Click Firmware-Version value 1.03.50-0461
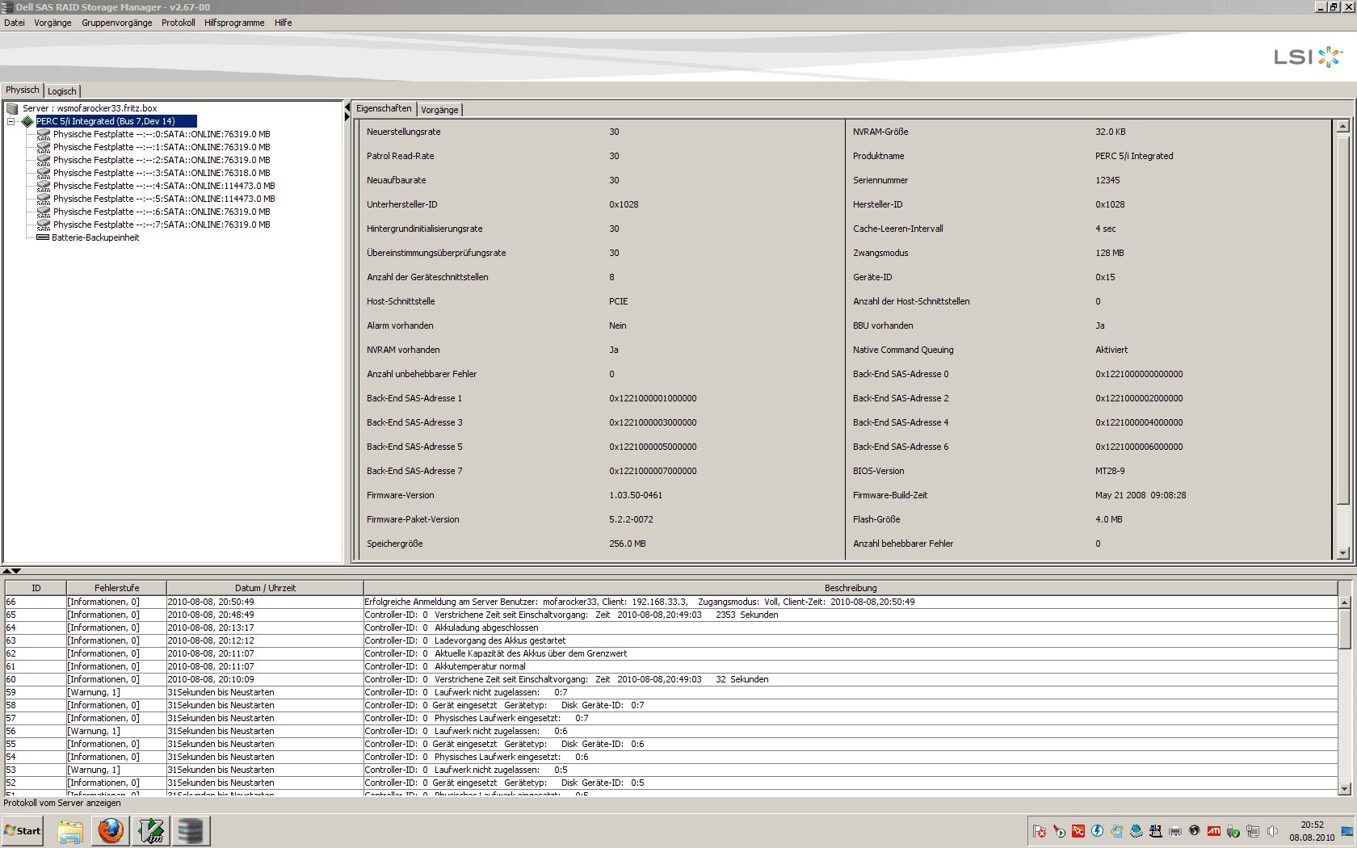The image size is (1357, 848). click(x=636, y=496)
